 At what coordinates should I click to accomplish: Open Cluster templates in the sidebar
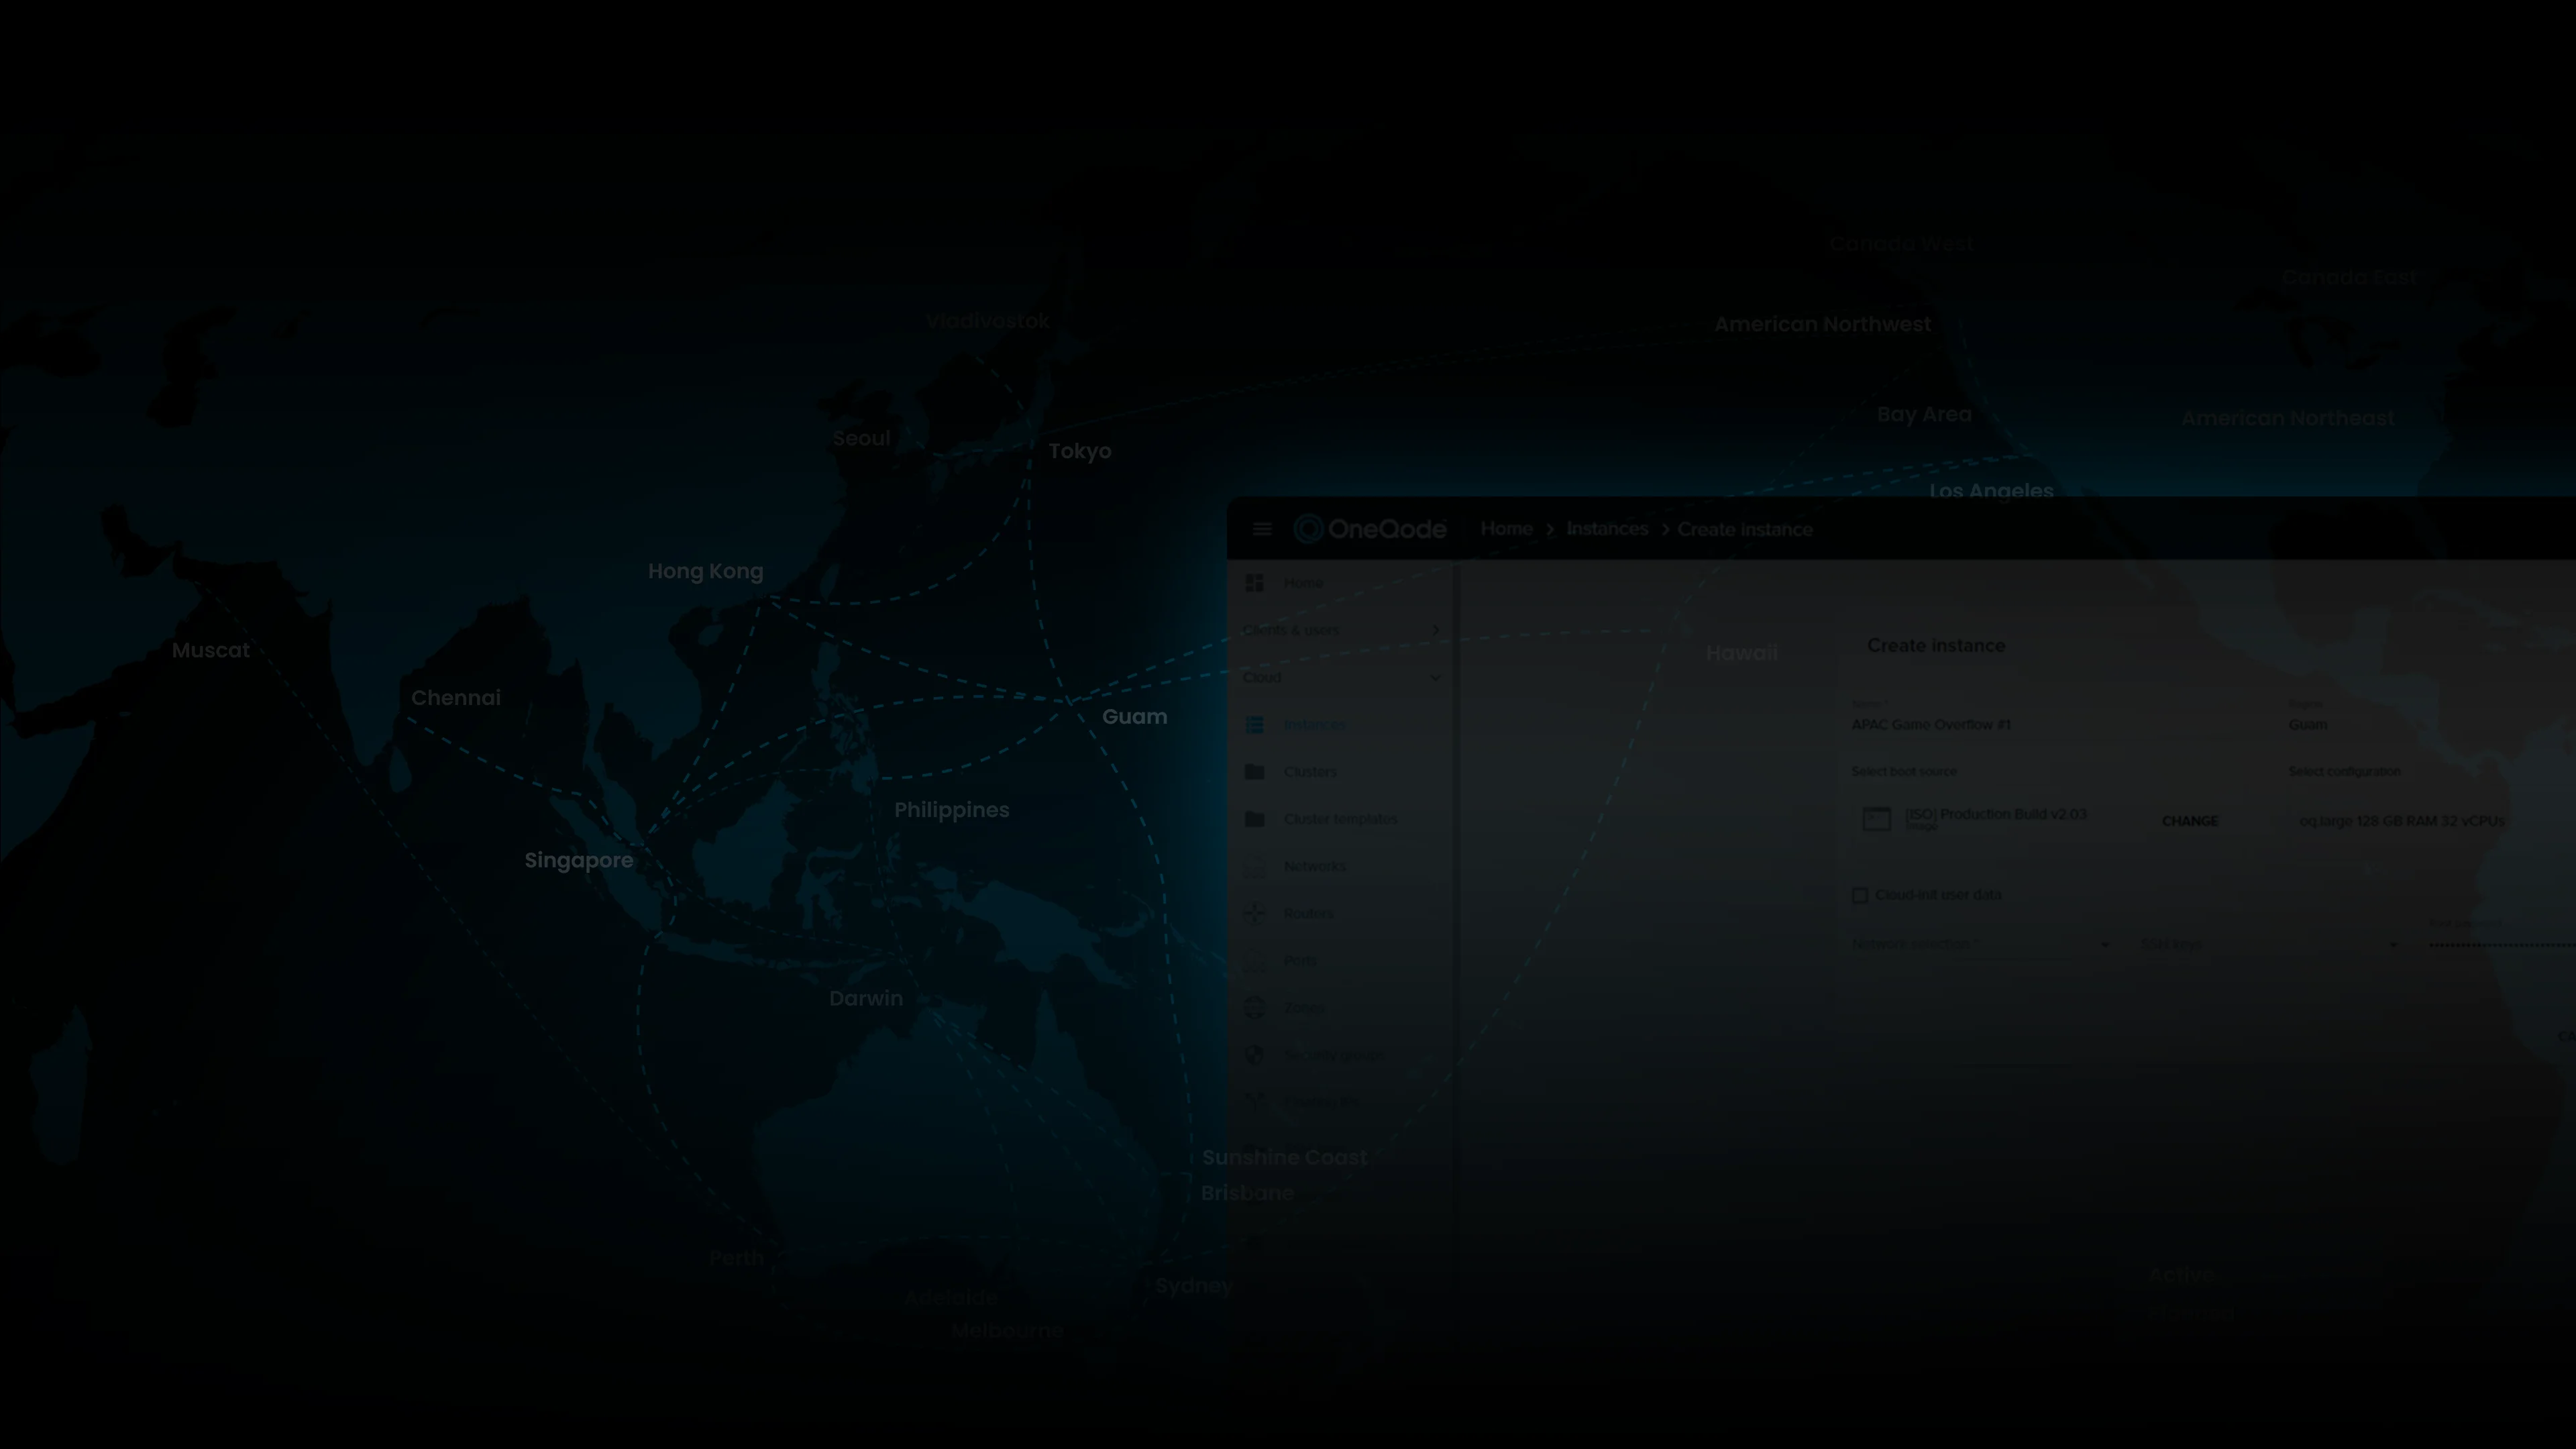click(1340, 819)
